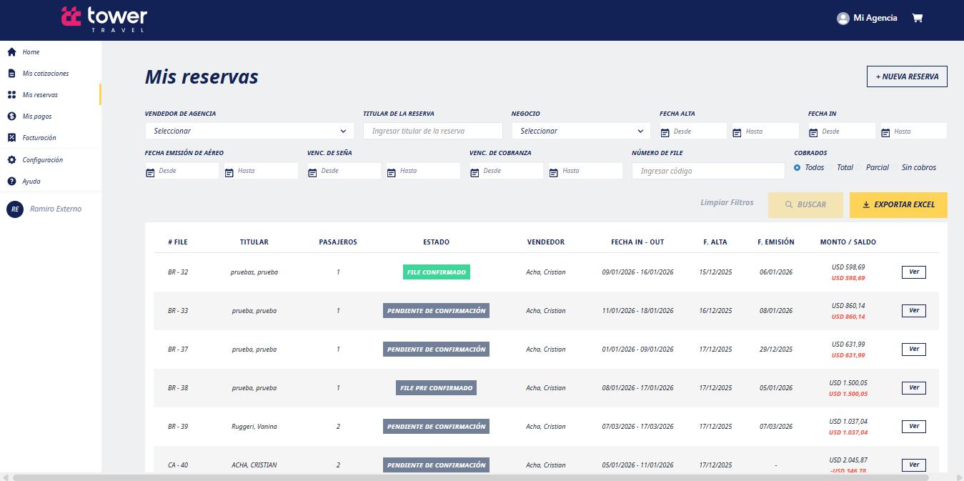The height and width of the screenshot is (481, 964).
Task: Go to Mis cotizaciones in sidebar
Action: tap(45, 74)
